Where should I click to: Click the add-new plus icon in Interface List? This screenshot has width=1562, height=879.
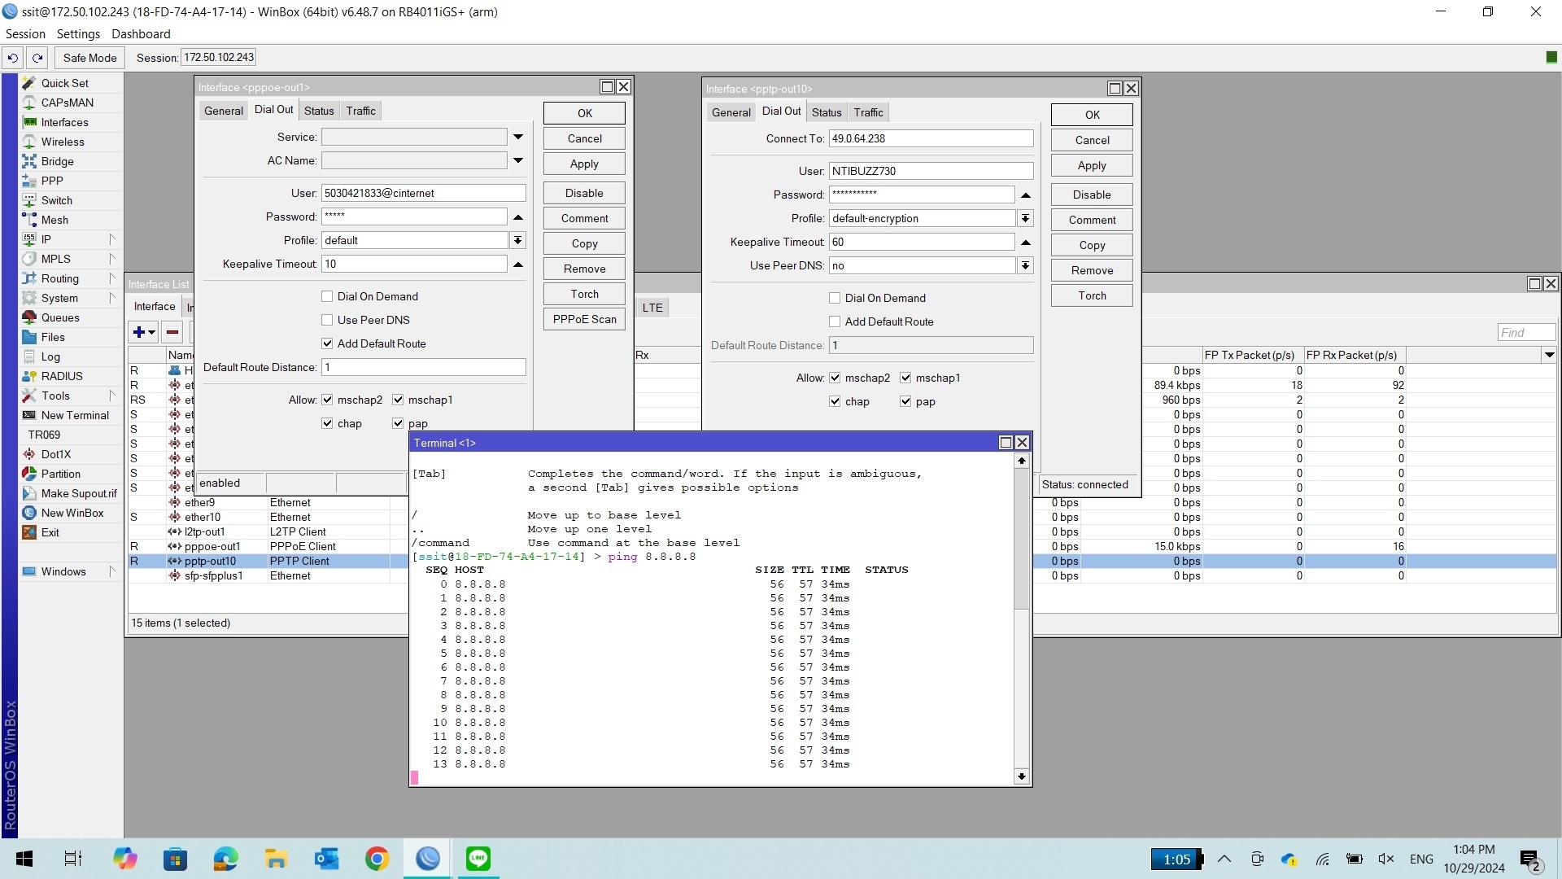[140, 332]
